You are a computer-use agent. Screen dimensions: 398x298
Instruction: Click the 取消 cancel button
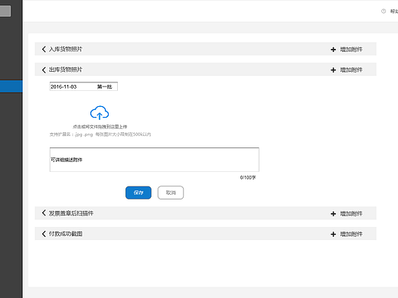click(171, 193)
